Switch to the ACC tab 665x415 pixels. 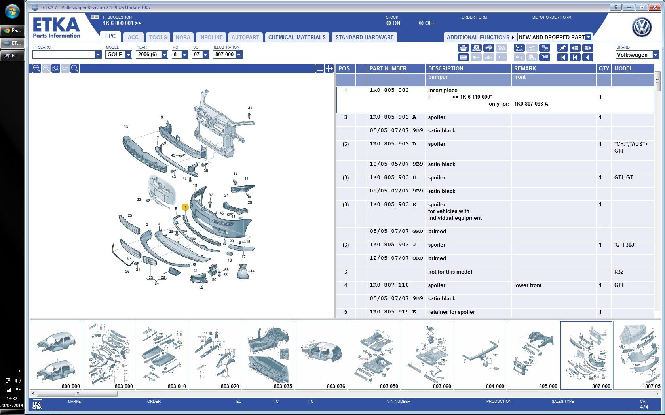click(133, 37)
